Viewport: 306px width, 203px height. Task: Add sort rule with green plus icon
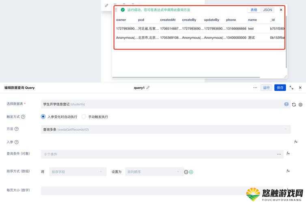click(x=191, y=172)
